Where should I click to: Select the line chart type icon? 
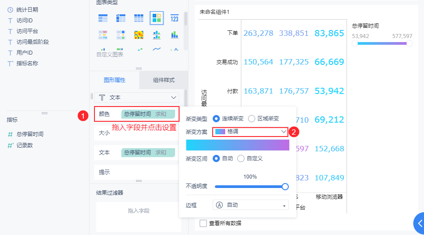click(157, 49)
